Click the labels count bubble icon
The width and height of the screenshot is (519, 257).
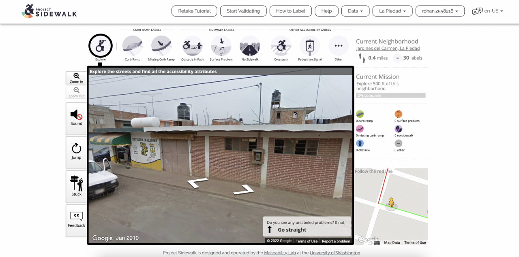(397, 58)
